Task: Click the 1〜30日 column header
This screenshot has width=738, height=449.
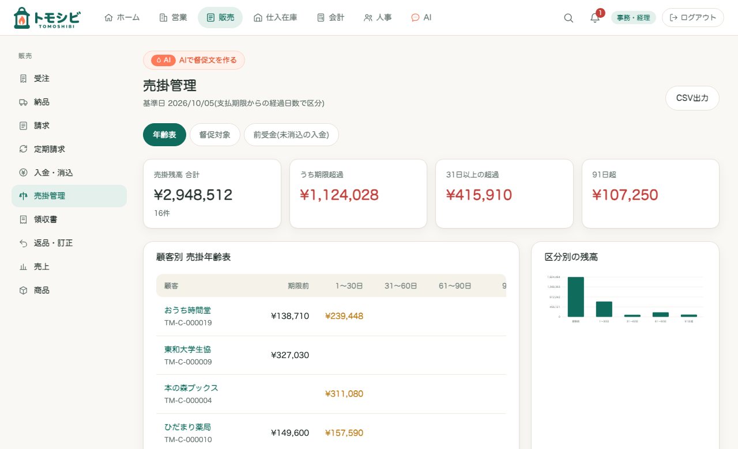Action: tap(348, 286)
